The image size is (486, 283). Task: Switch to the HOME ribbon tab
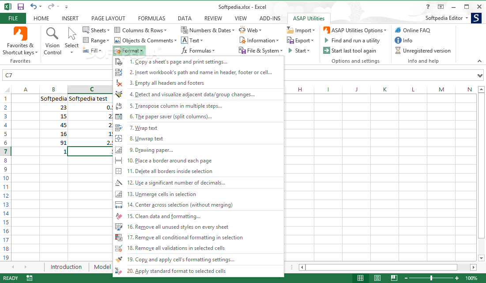pos(41,18)
